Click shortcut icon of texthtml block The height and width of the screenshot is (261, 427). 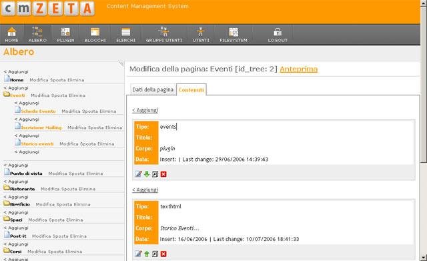pyautogui.click(x=155, y=254)
